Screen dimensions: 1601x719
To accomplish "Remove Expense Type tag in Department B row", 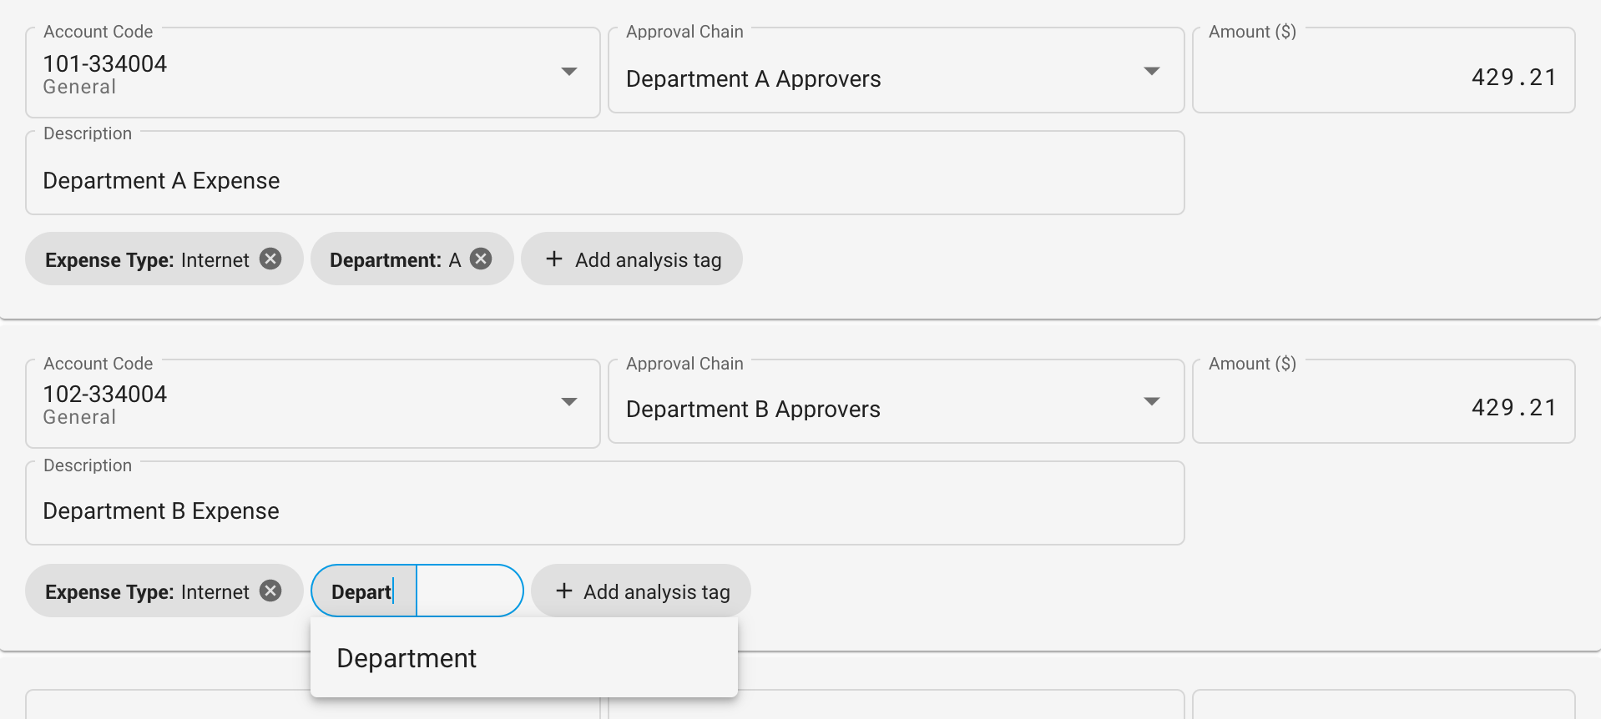I will pyautogui.click(x=270, y=591).
